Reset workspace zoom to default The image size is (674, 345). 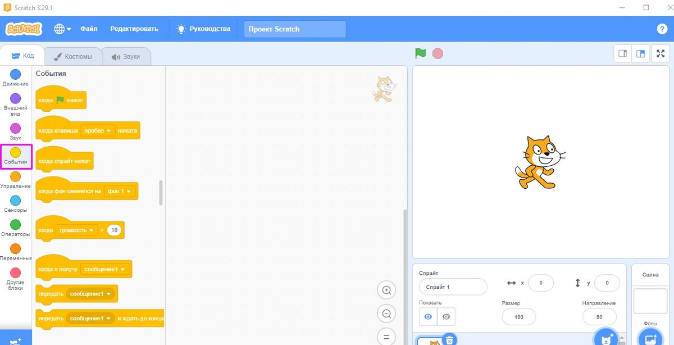(x=386, y=337)
